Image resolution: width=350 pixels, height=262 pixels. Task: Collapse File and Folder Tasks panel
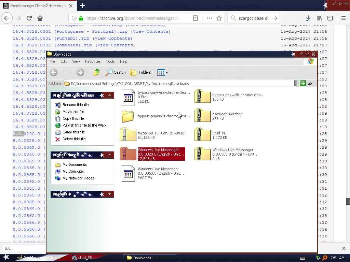click(109, 96)
